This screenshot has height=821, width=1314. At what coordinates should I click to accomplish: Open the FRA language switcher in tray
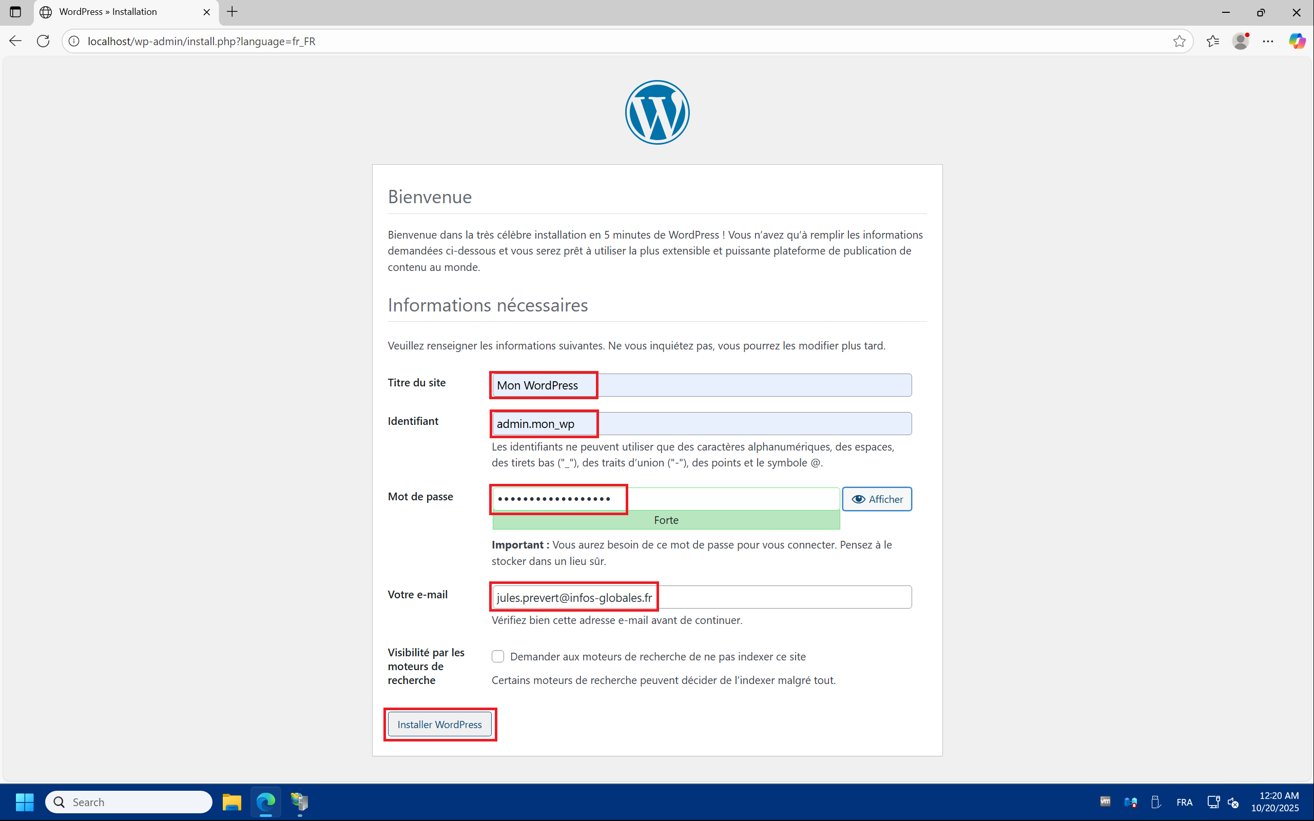(x=1184, y=802)
